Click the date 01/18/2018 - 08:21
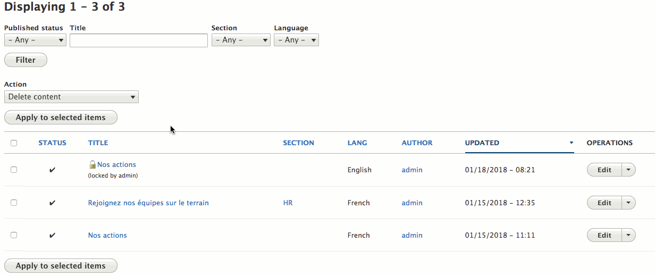 [500, 170]
